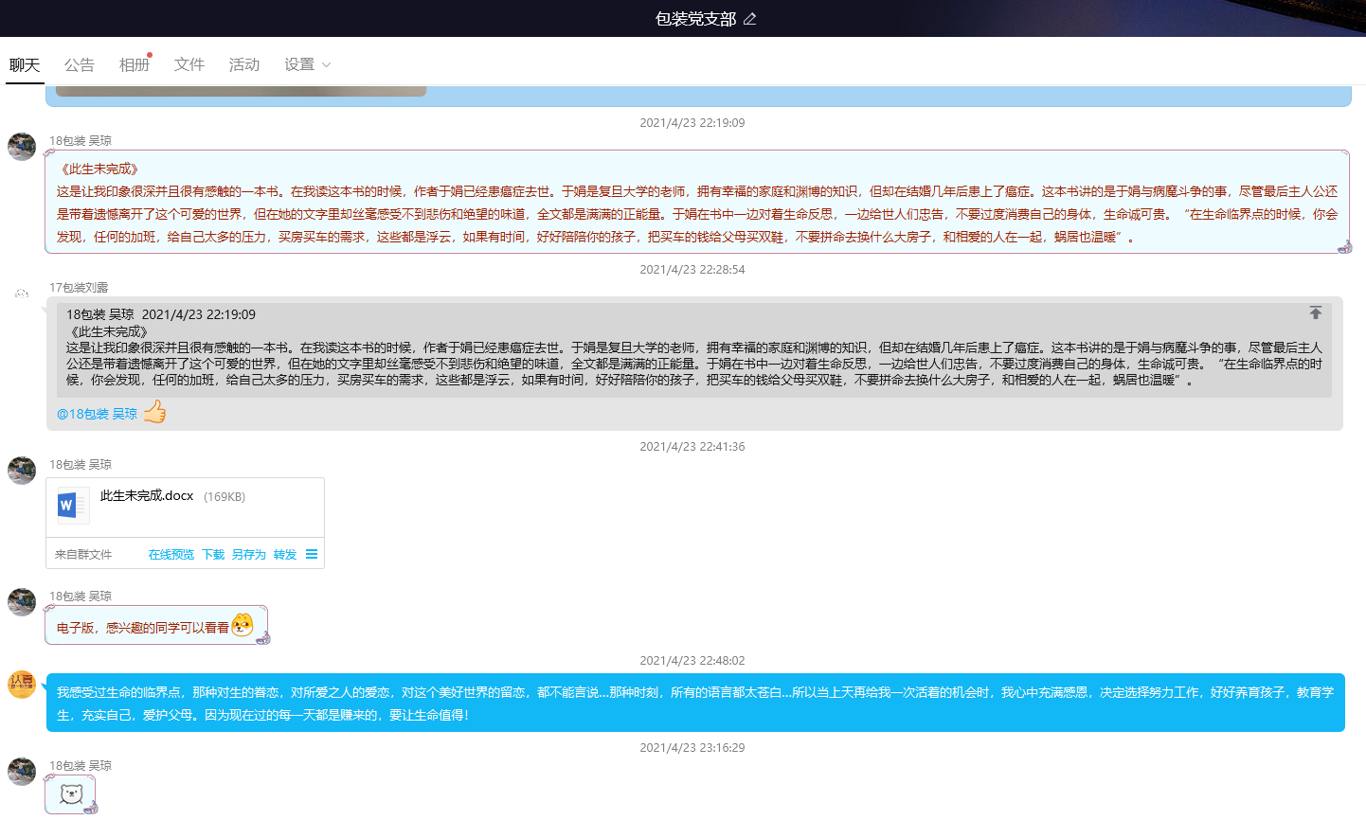Image resolution: width=1366 pixels, height=820 pixels.
Task: Switch to the 聊天 tab
Action: click(25, 64)
